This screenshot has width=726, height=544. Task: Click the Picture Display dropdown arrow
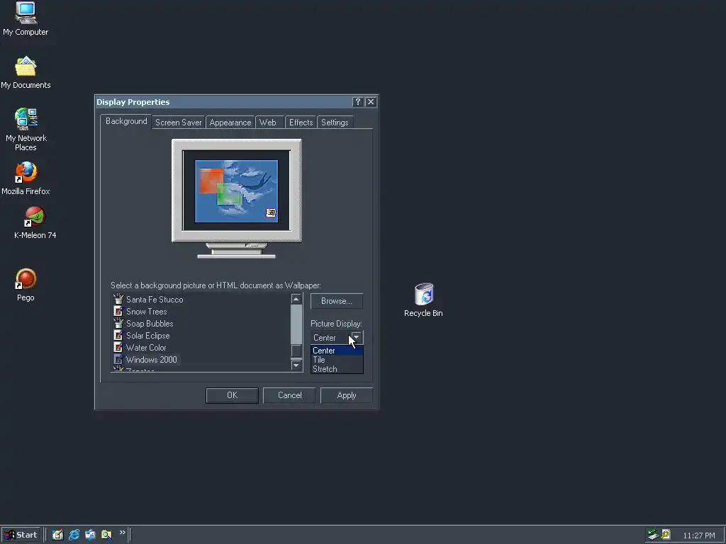click(x=357, y=337)
